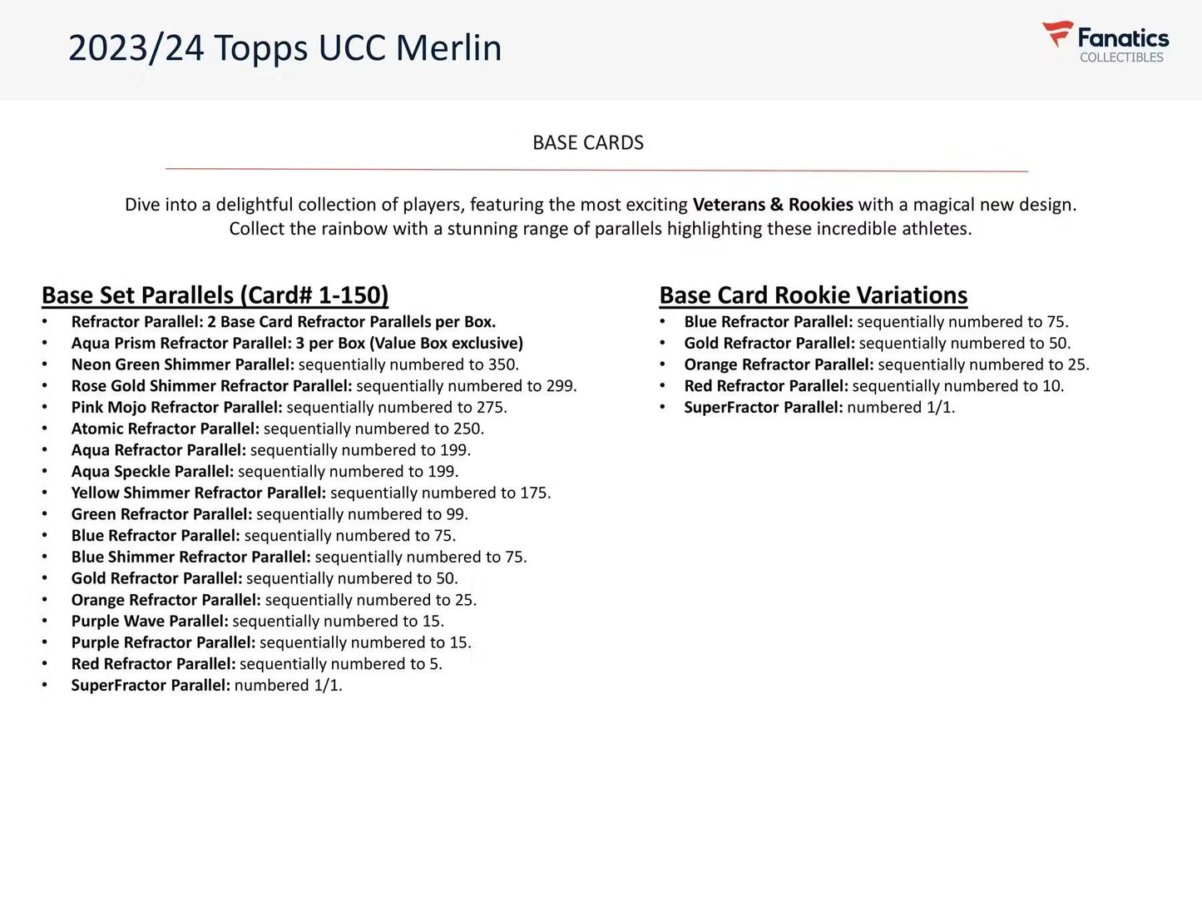This screenshot has height=902, width=1202.
Task: Click the BASE CARDS section heading
Action: 588,143
